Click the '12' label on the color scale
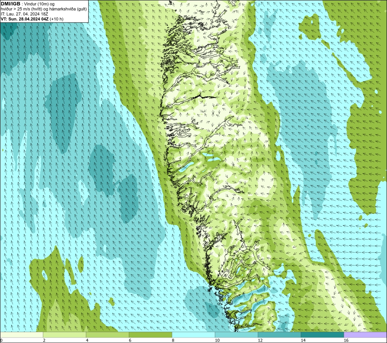Viewport: 387px width, 343px height. pyautogui.click(x=260, y=341)
